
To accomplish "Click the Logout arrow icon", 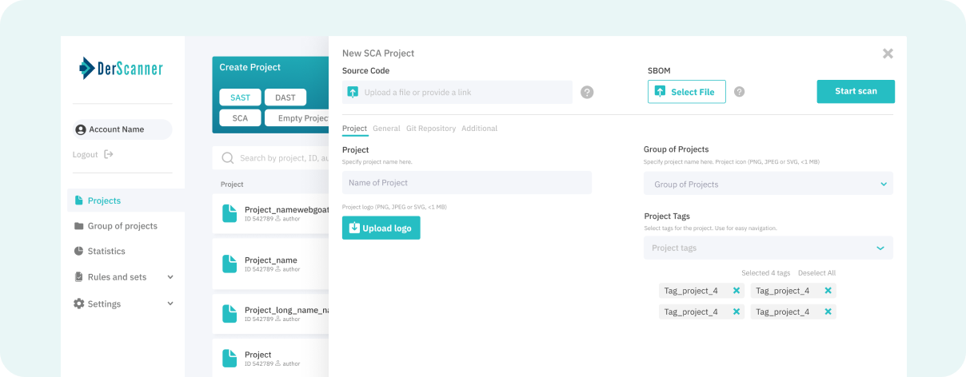I will [x=109, y=154].
